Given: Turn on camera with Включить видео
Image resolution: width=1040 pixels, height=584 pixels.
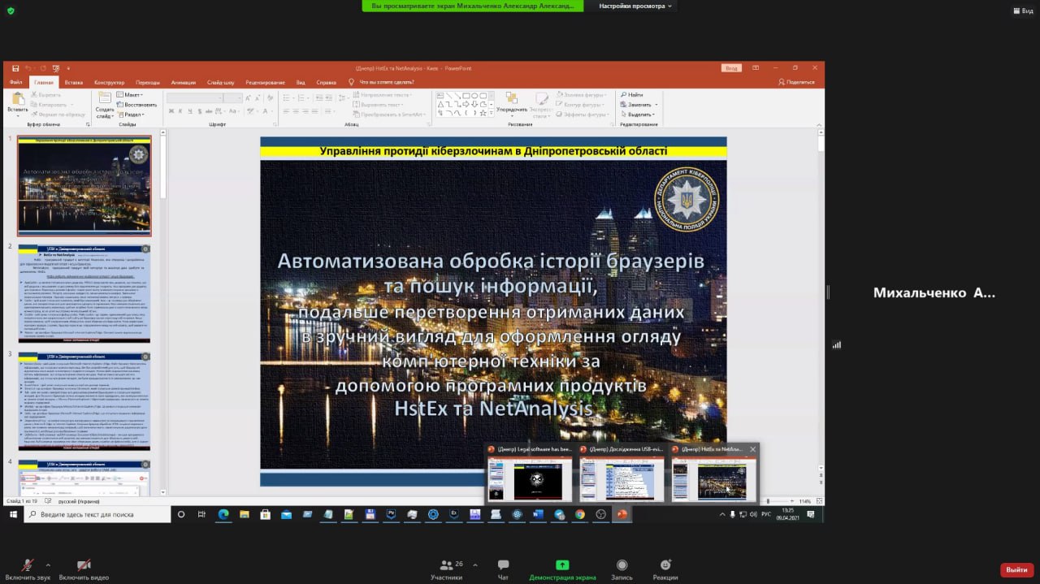Looking at the screenshot, I should tap(84, 569).
